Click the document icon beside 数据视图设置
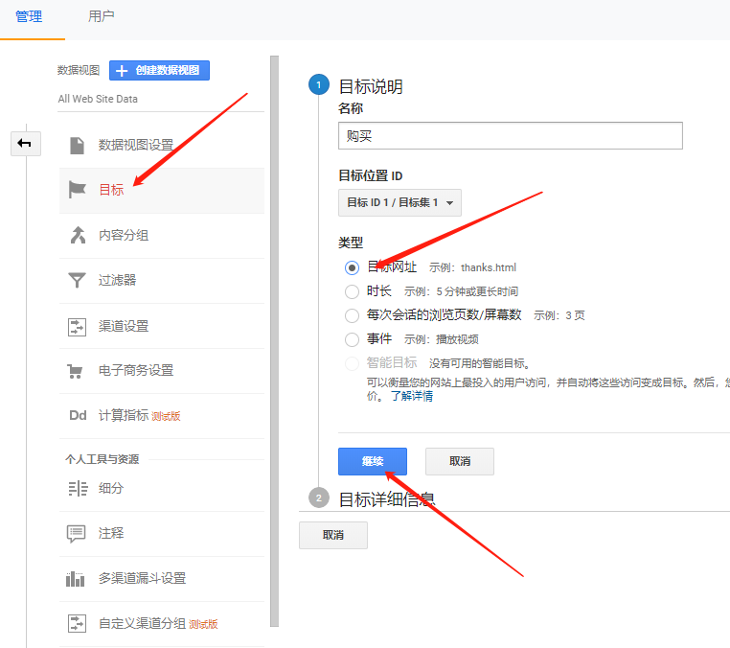This screenshot has height=648, width=730. click(77, 146)
